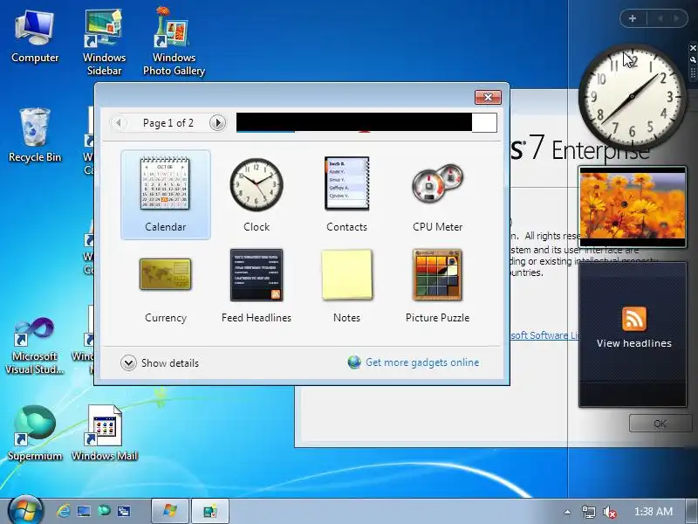698x524 pixels.
Task: Select the CPU Meter gadget
Action: coord(438,194)
